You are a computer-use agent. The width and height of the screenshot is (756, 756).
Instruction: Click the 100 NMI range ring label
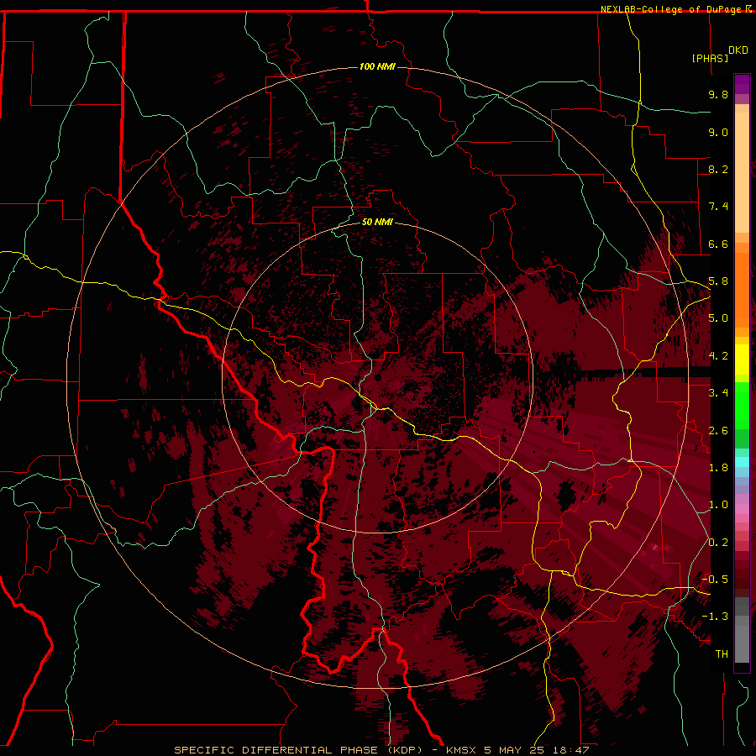tap(377, 66)
